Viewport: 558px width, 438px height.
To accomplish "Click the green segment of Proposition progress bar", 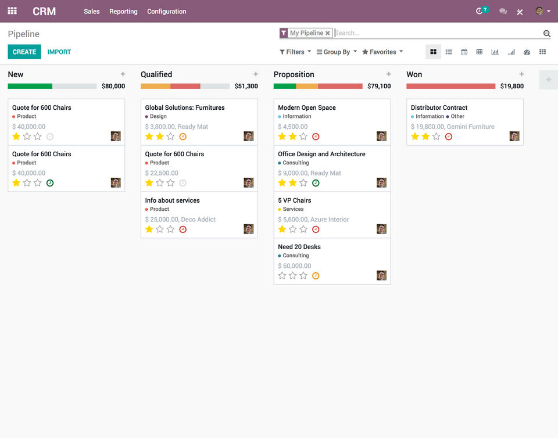I will tap(285, 86).
